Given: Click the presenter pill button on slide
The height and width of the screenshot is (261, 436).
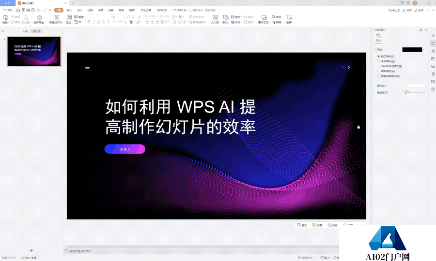Looking at the screenshot, I should point(125,149).
